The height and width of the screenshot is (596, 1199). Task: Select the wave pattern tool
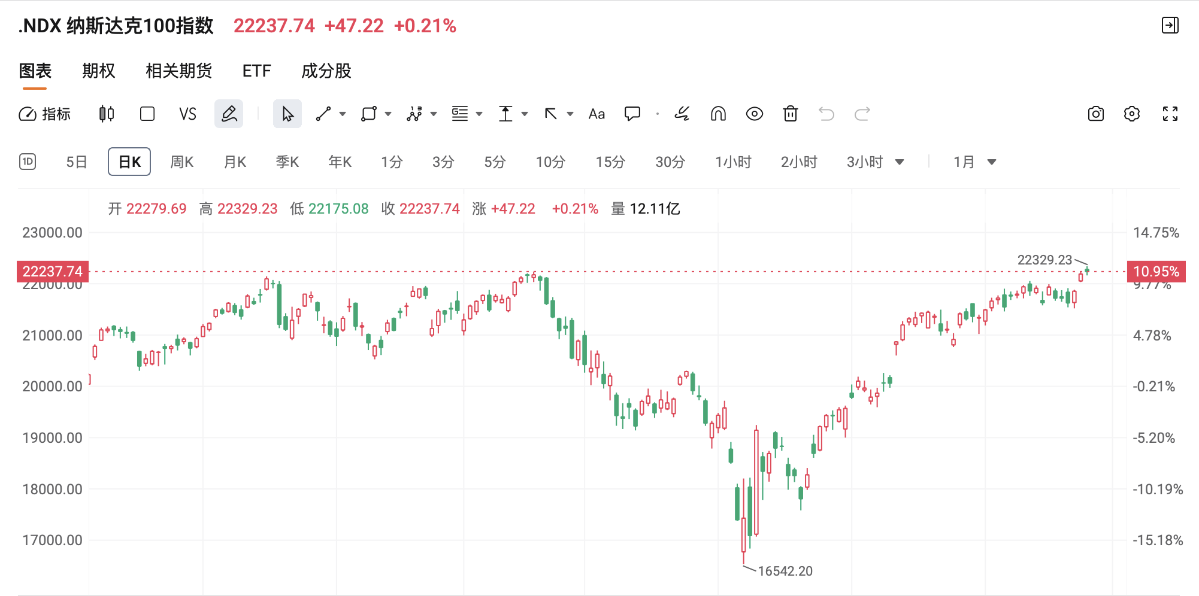(x=414, y=114)
